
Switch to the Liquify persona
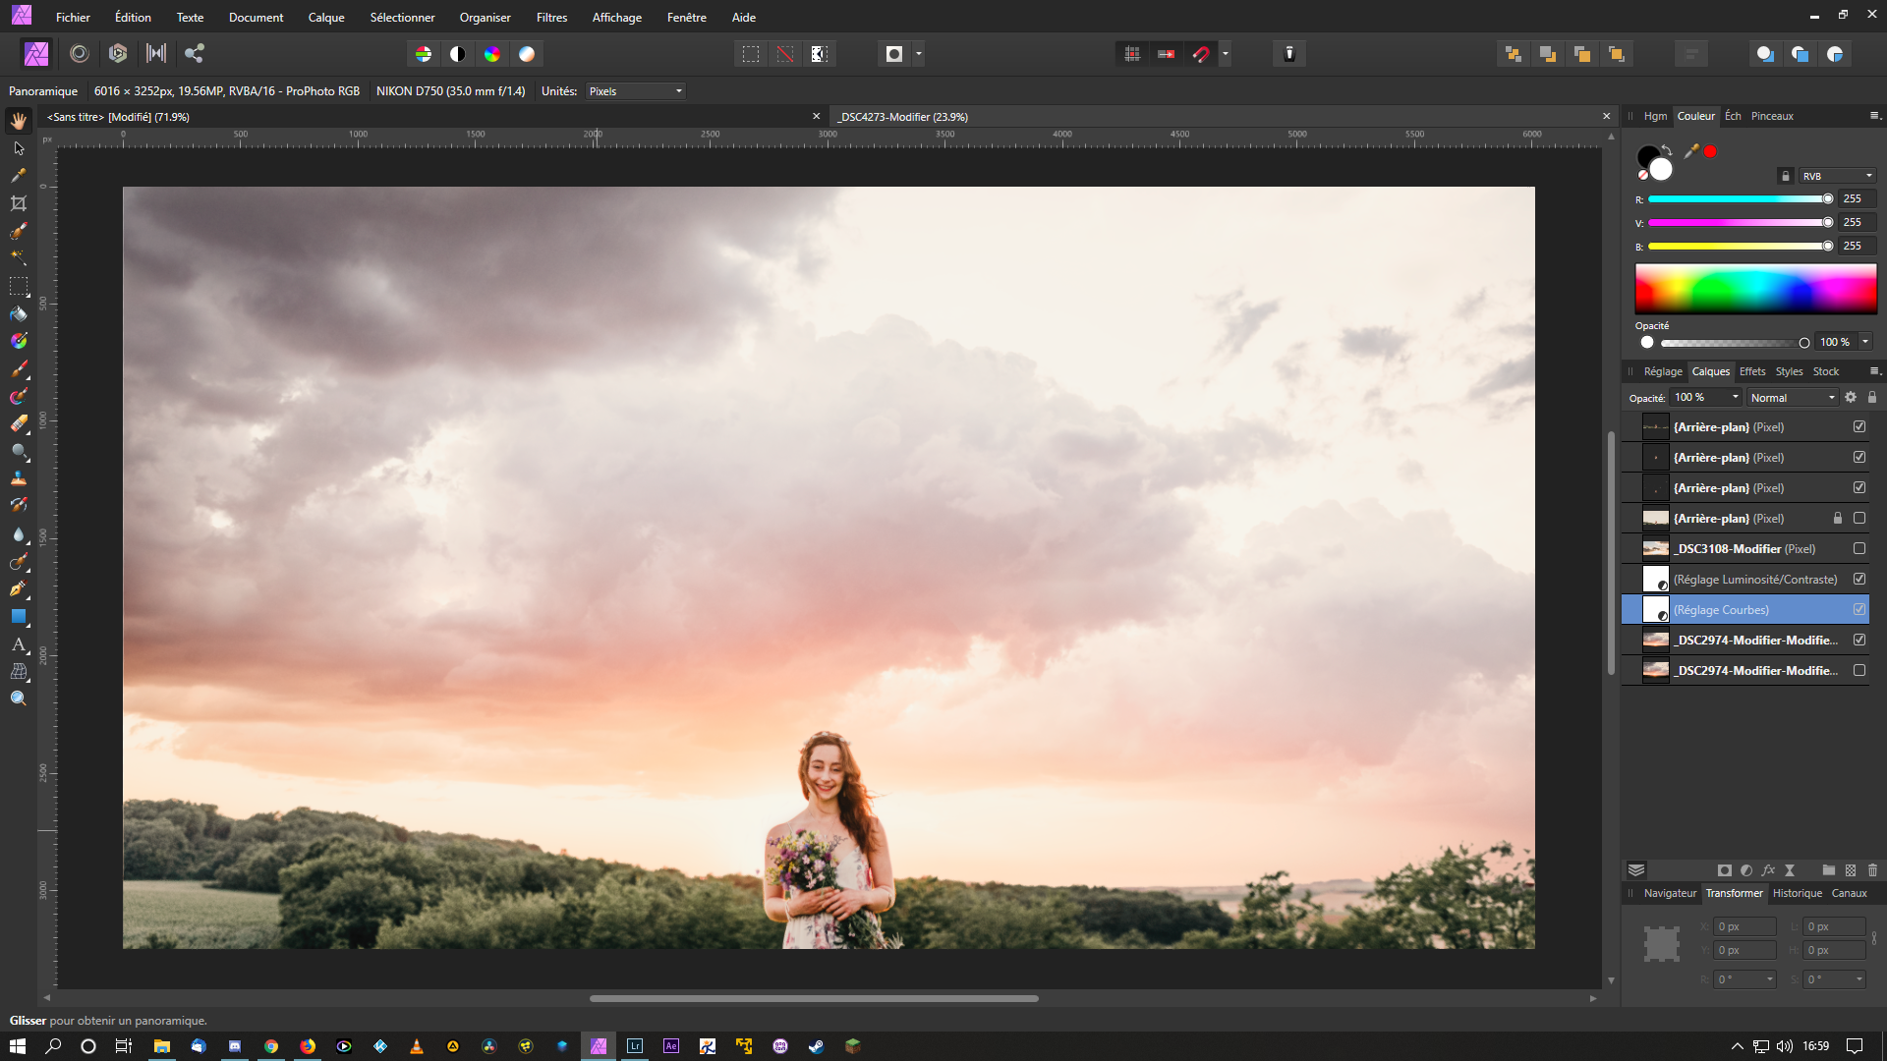(80, 54)
